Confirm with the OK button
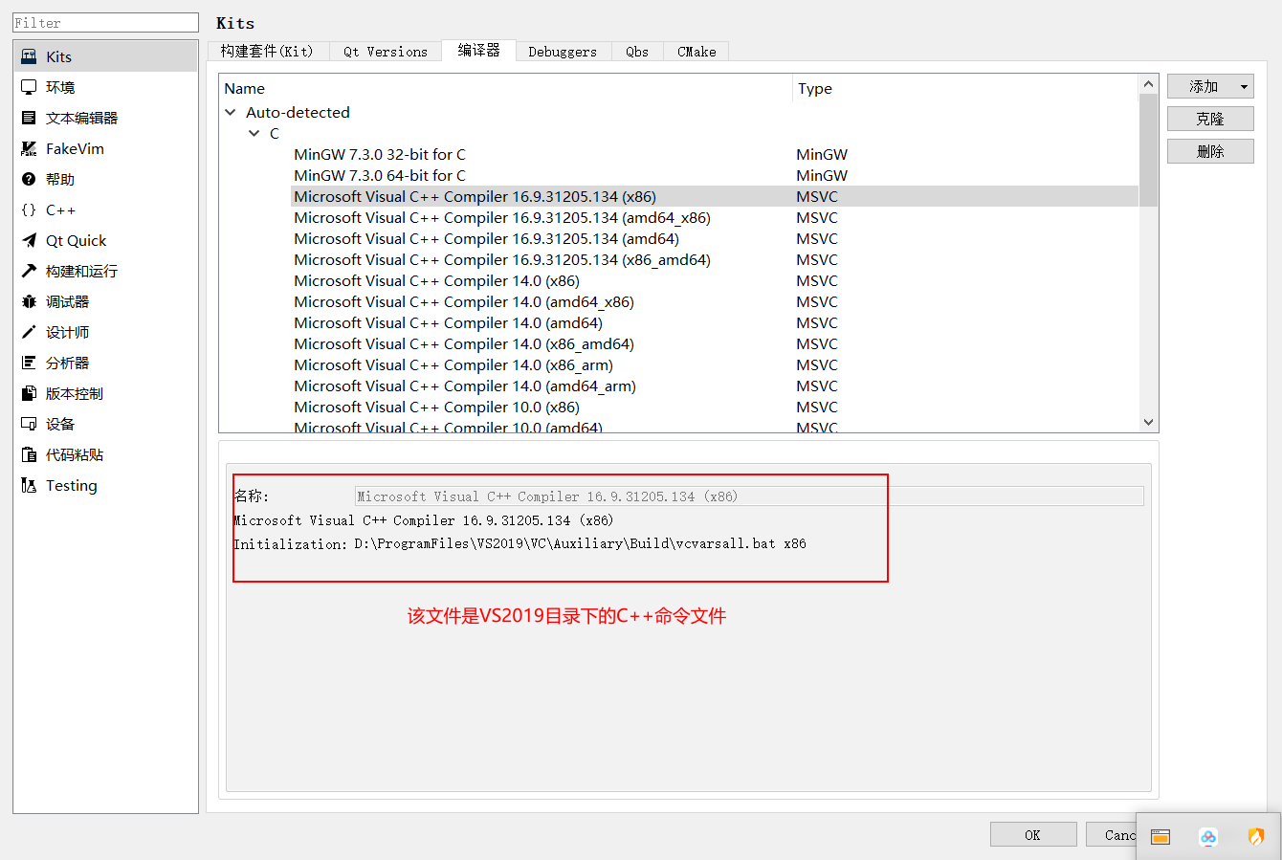The image size is (1282, 860). tap(1033, 834)
